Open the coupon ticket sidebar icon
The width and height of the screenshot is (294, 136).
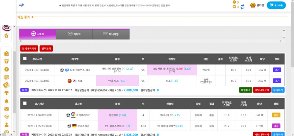7,85
